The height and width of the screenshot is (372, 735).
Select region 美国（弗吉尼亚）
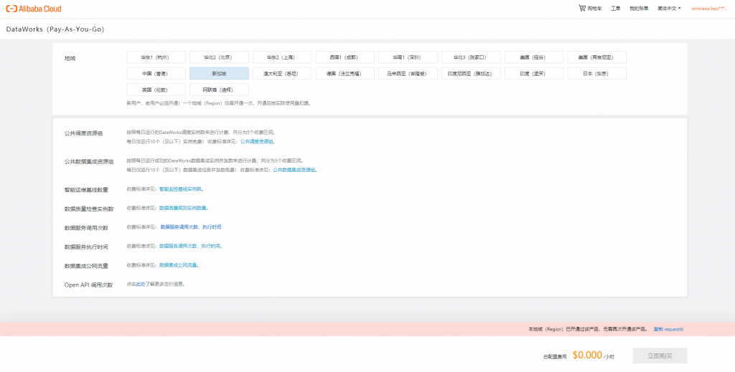(596, 57)
